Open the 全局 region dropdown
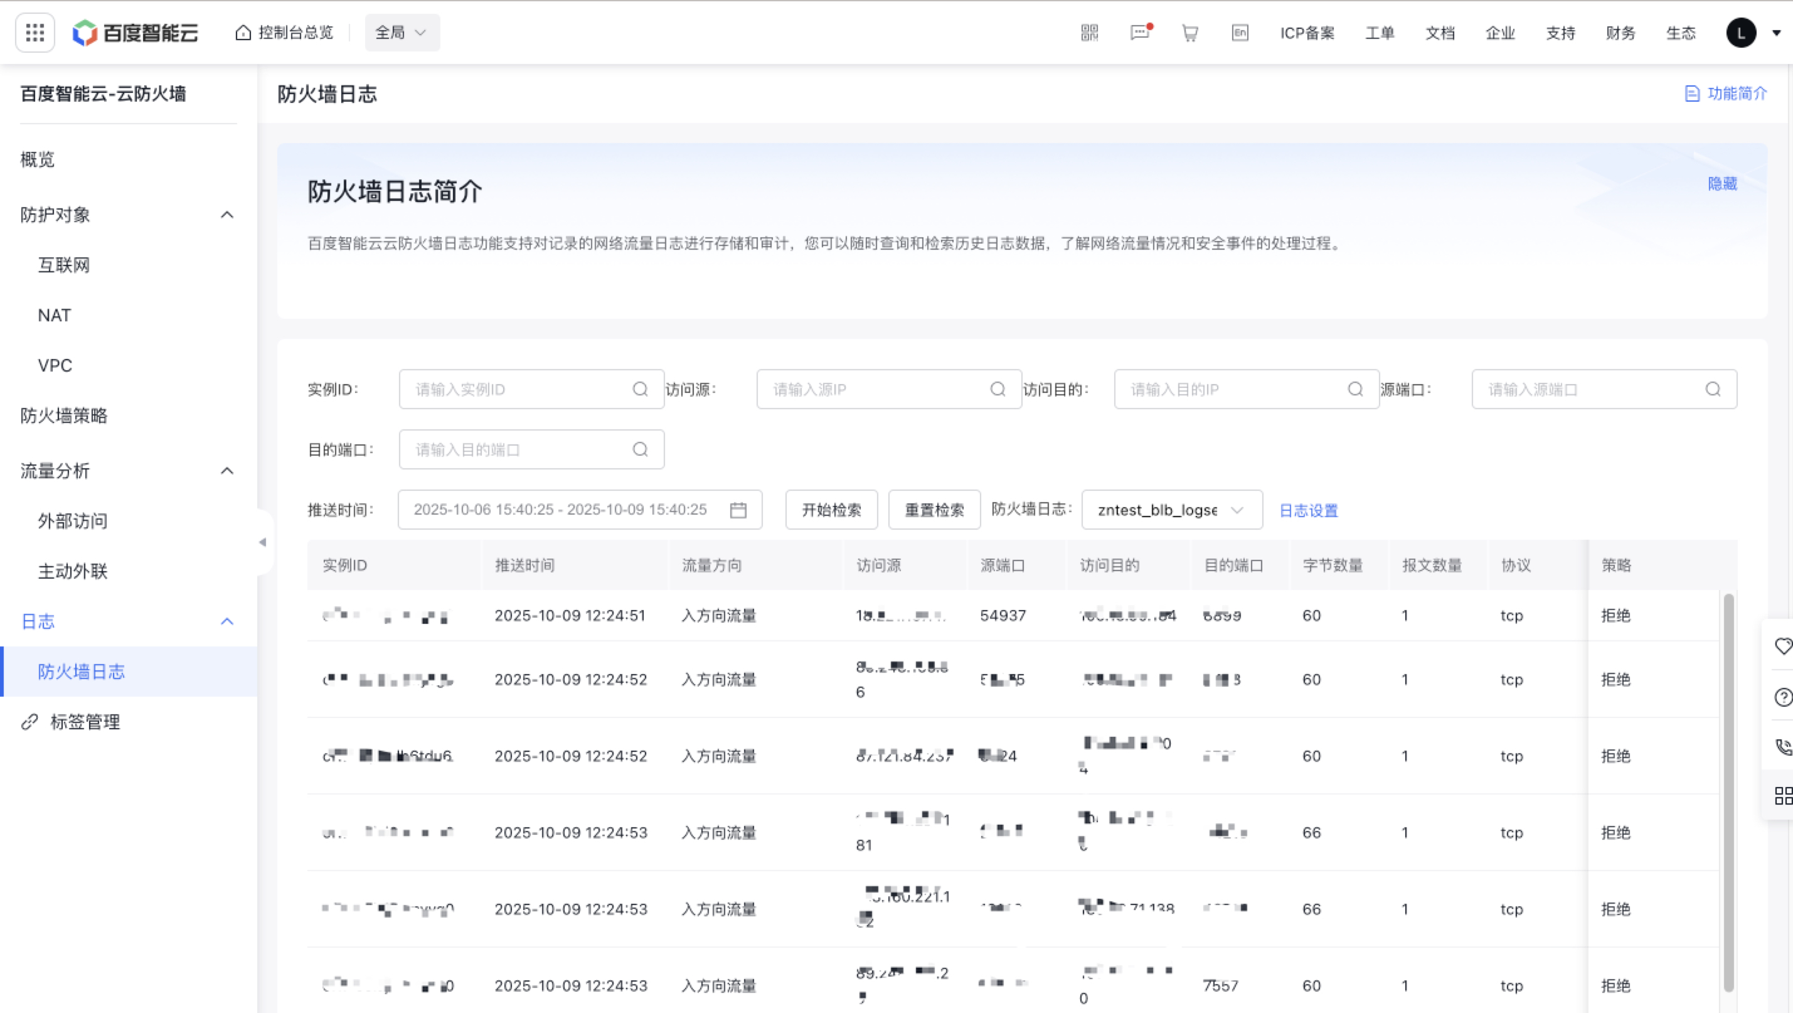1793x1013 pixels. 402,33
